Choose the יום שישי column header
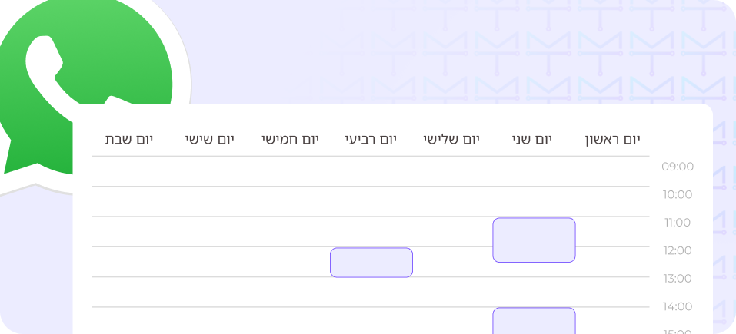This screenshot has width=736, height=334. 209,139
